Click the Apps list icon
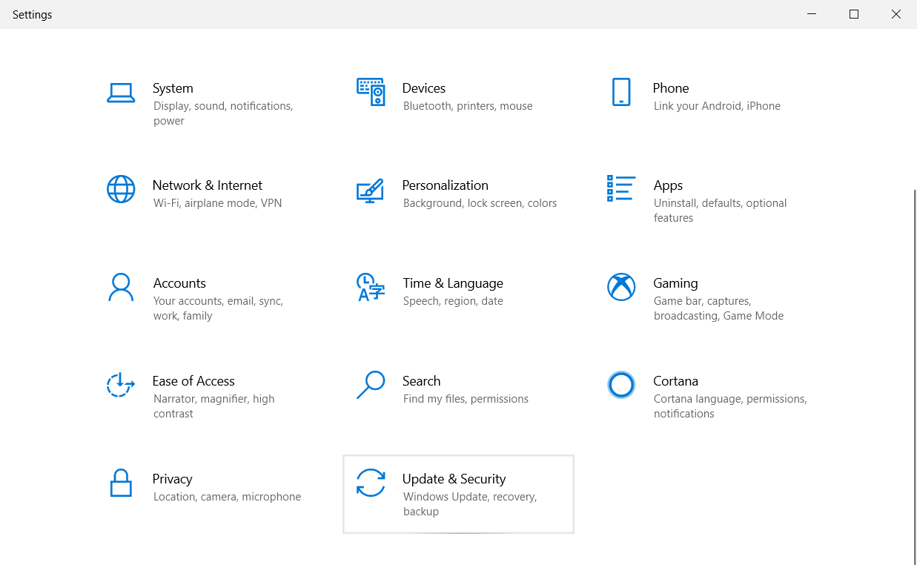This screenshot has height=565, width=917. [x=621, y=190]
